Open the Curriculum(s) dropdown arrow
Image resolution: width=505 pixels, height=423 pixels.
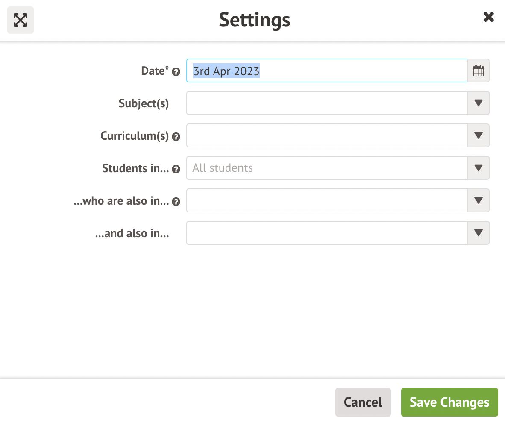click(x=479, y=135)
